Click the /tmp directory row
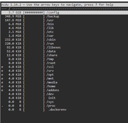 point(65,59)
